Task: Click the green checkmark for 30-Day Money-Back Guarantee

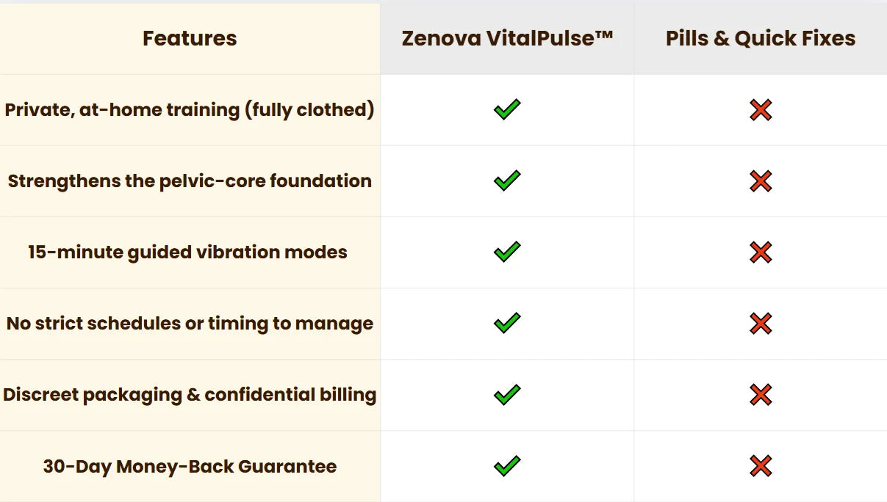Action: click(x=507, y=466)
